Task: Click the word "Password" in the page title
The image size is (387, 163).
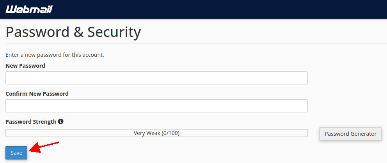Action: point(37,32)
